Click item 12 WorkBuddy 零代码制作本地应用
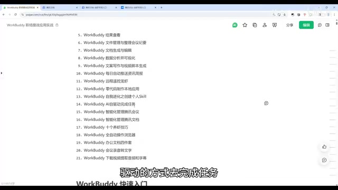Image resolution: width=338 pixels, height=190 pixels. tap(111, 89)
